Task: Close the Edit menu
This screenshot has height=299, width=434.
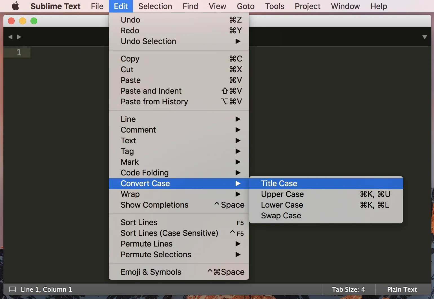Action: tap(121, 6)
